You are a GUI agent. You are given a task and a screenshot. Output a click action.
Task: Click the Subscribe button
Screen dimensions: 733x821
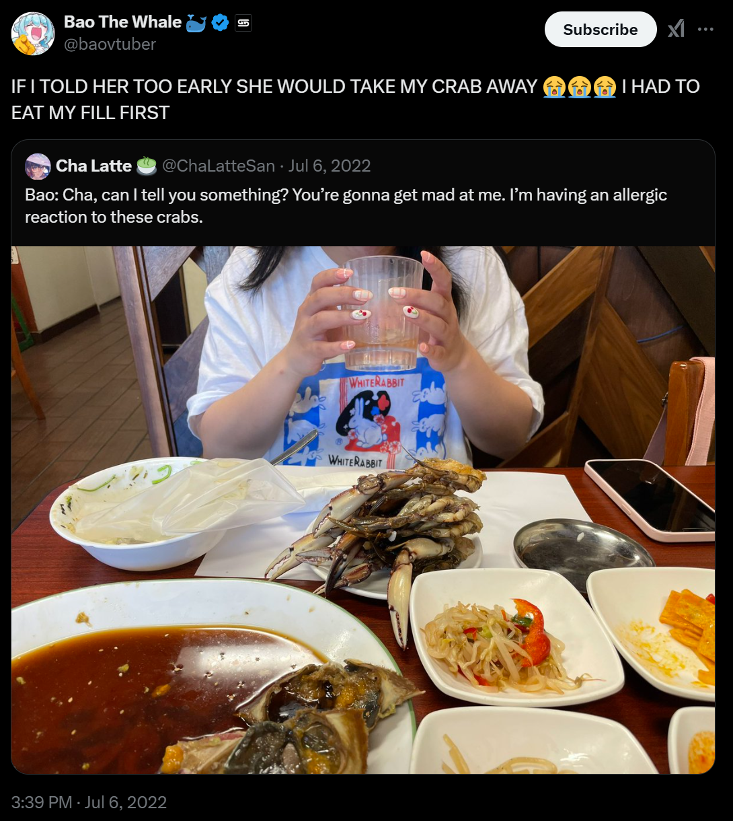tap(601, 30)
